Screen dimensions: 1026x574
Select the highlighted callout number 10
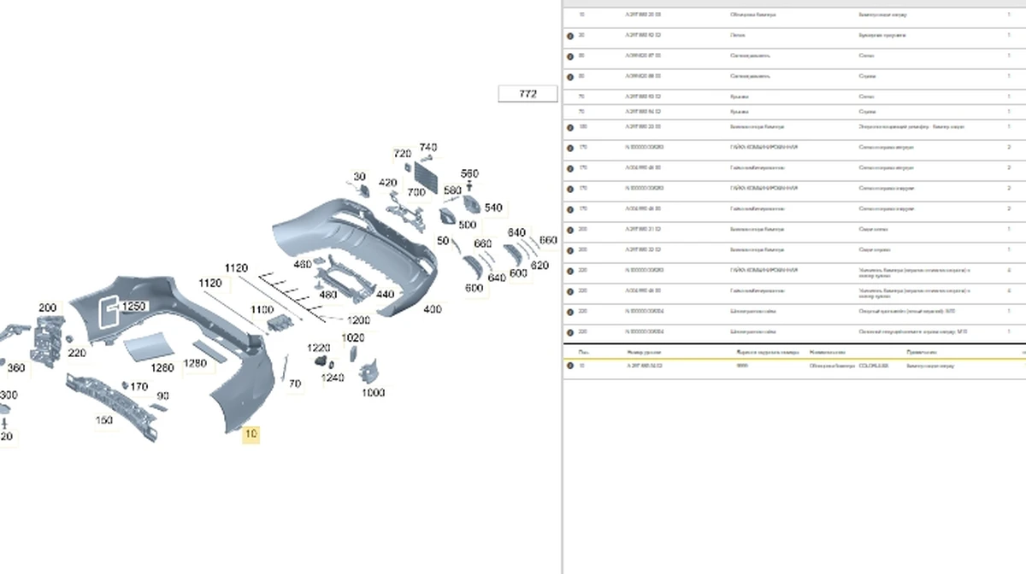click(x=251, y=434)
